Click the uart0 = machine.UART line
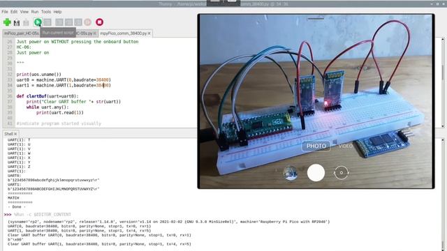 (x=64, y=79)
